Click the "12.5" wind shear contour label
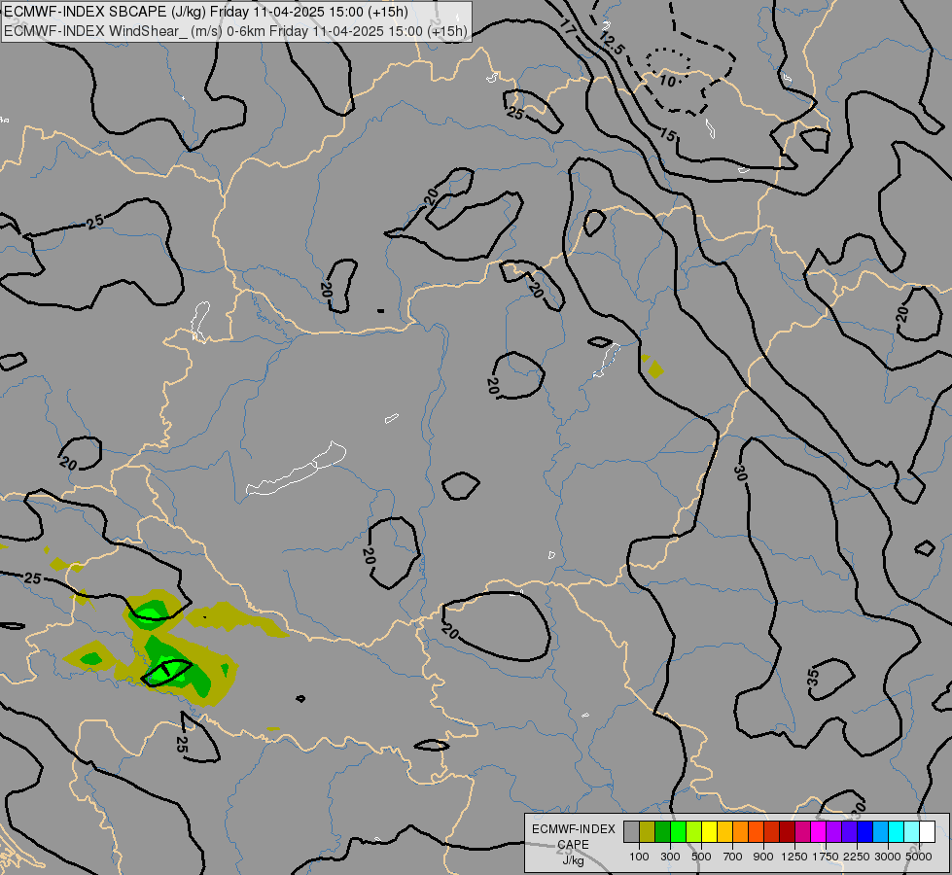Image resolution: width=952 pixels, height=875 pixels. pos(612,44)
